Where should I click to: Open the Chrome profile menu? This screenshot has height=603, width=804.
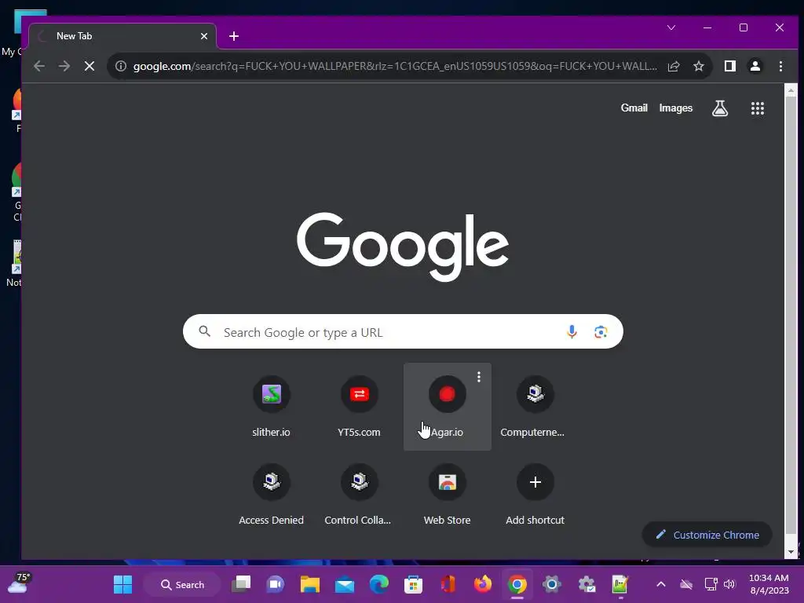755,66
